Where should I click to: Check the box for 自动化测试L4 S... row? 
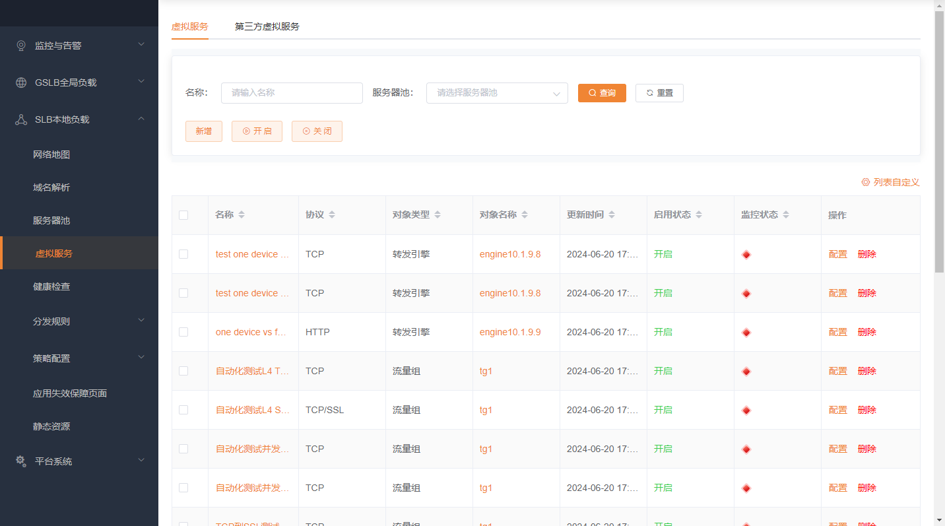[183, 410]
